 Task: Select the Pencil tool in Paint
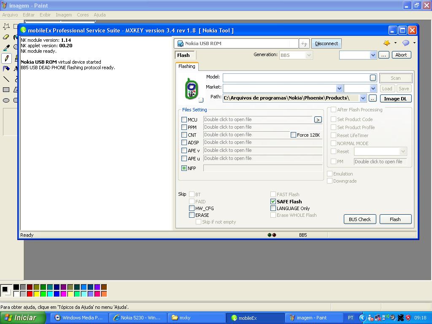point(6,58)
